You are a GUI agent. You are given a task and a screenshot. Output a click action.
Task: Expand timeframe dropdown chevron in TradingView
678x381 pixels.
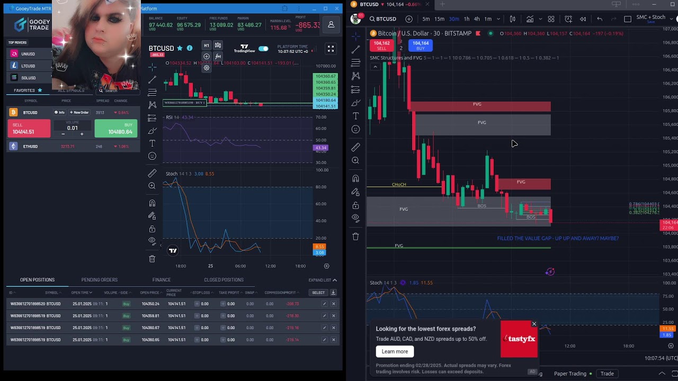[498, 19]
